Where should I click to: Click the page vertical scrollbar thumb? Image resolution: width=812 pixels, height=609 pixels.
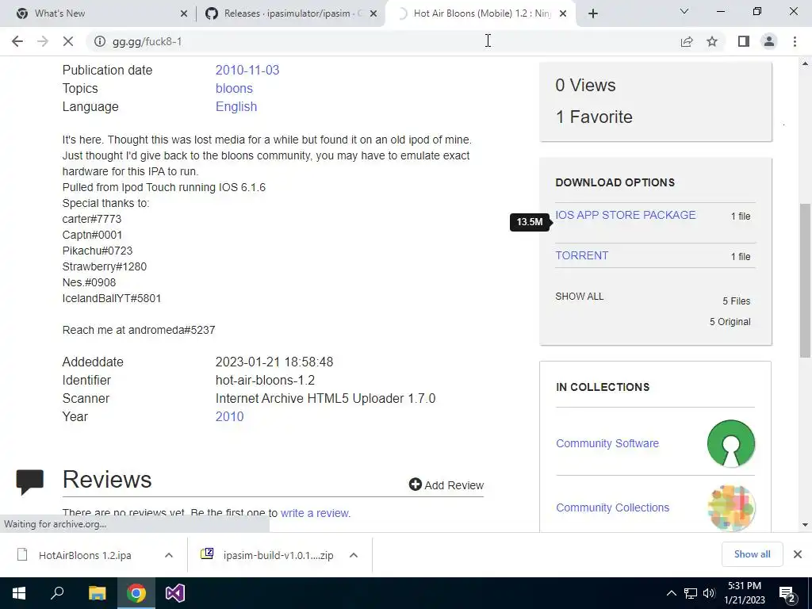point(805,280)
